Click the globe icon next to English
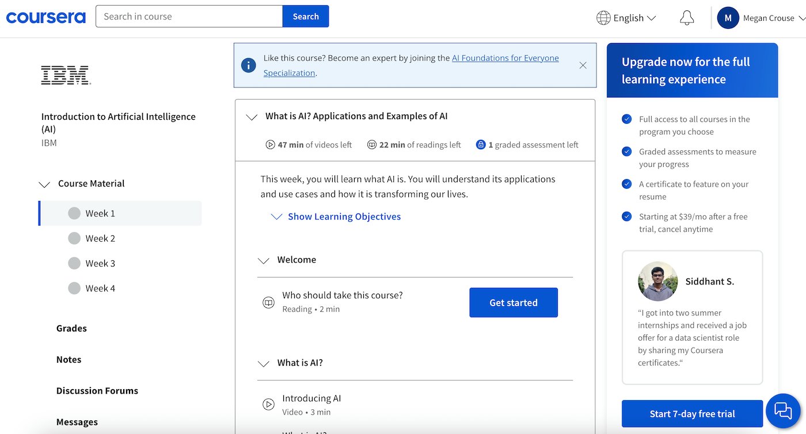 [x=603, y=18]
